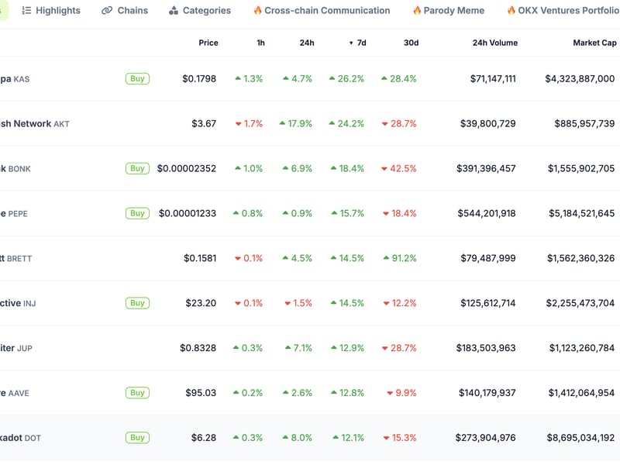The height and width of the screenshot is (465, 620).
Task: Click Buy next to PEPE
Action: coord(137,213)
